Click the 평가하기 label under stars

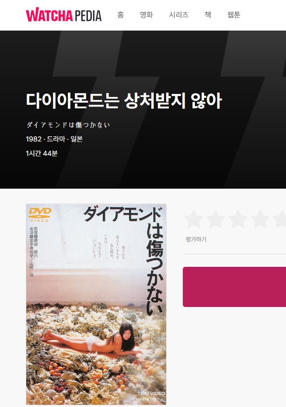pos(196,239)
